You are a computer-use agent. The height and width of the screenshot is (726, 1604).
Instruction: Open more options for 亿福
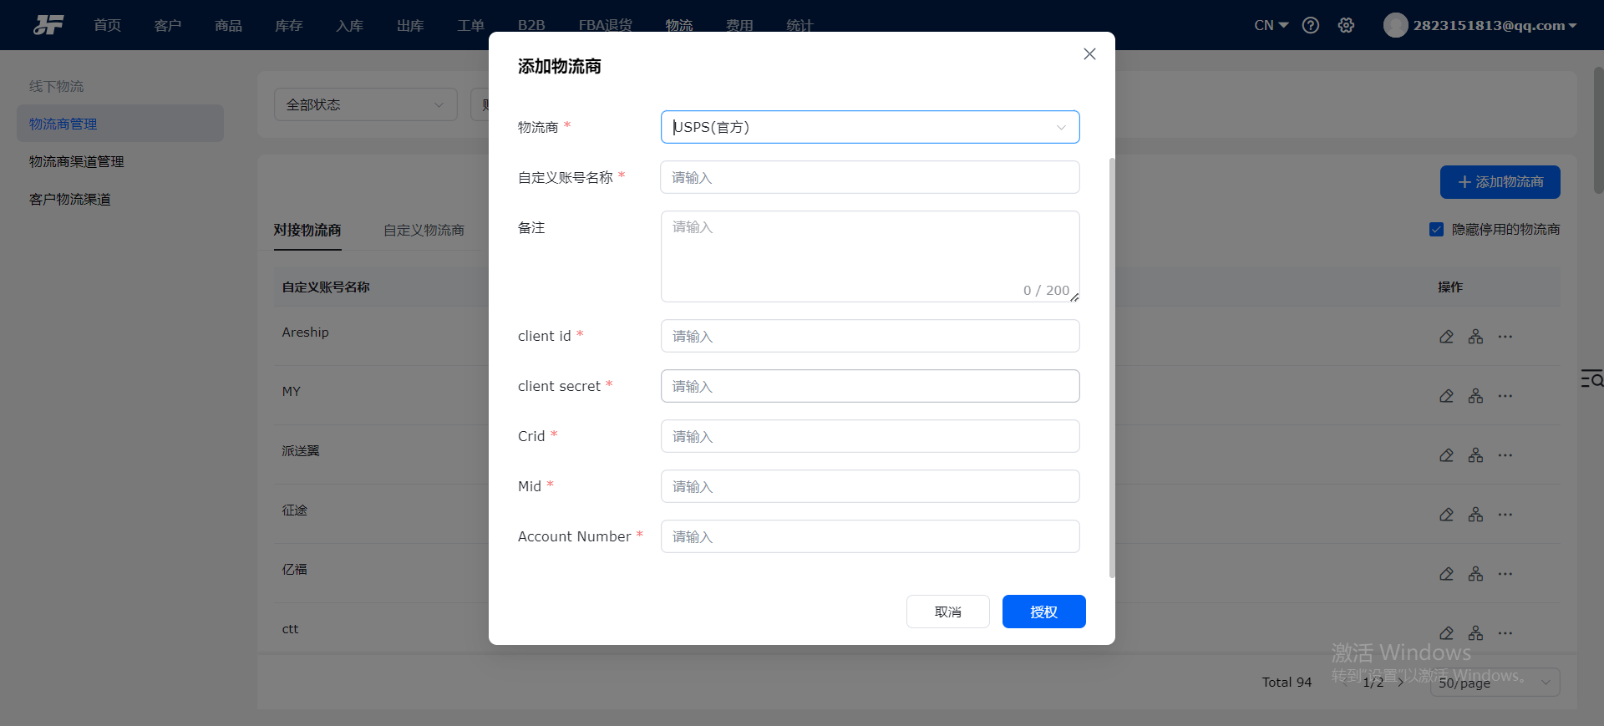[x=1505, y=574]
